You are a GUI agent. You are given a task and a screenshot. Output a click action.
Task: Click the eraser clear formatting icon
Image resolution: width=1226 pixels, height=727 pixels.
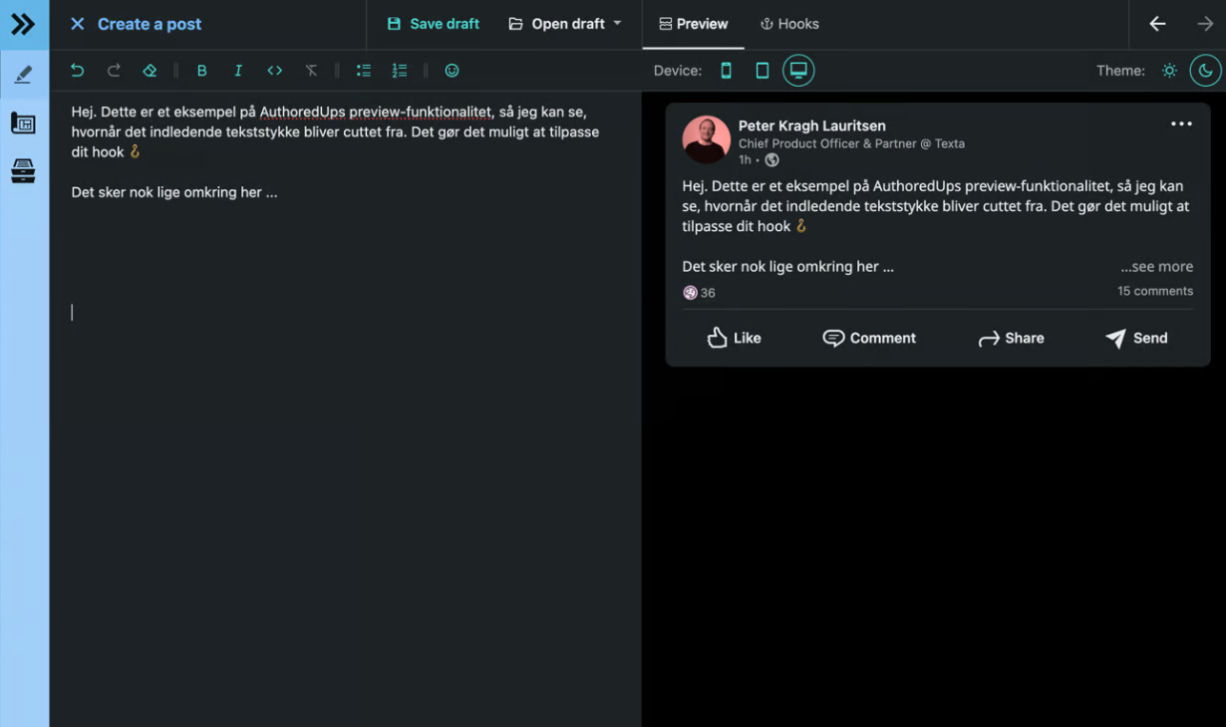pos(150,71)
